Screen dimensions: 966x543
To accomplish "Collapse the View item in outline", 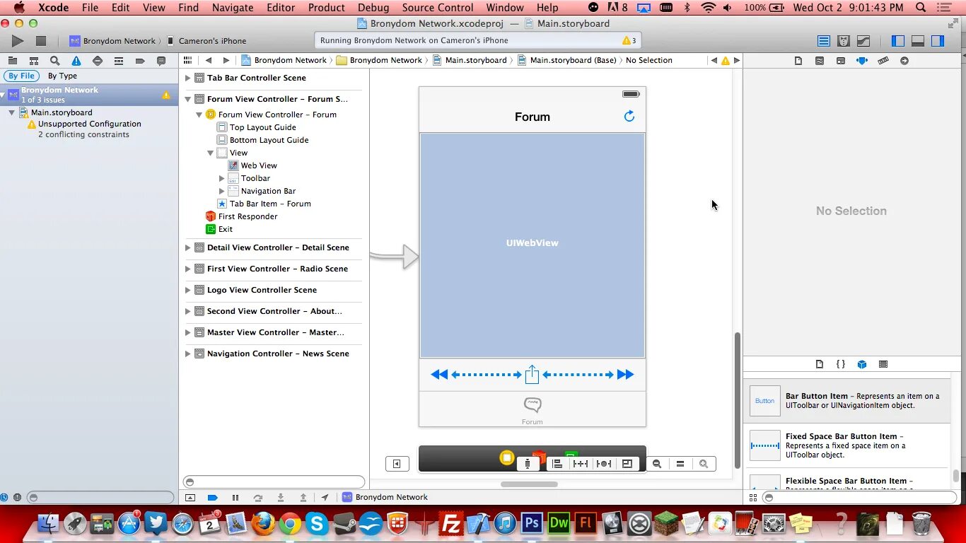I will point(211,153).
